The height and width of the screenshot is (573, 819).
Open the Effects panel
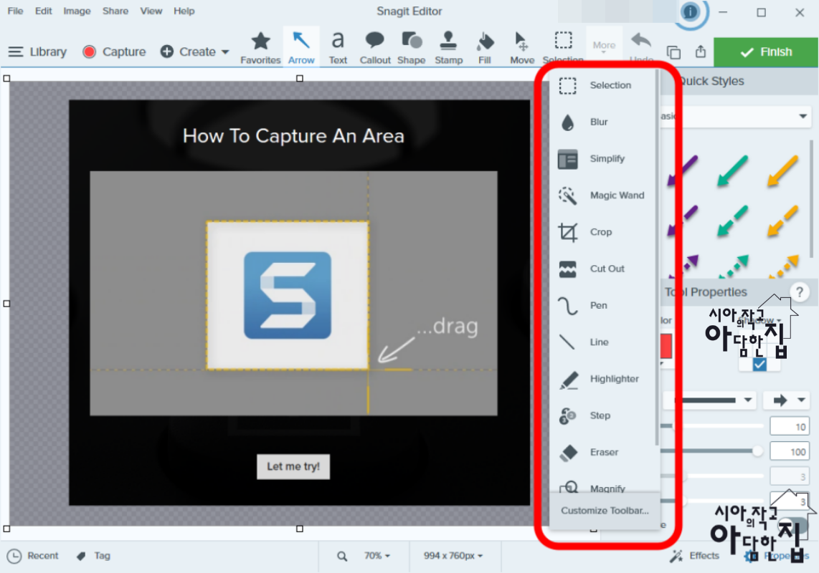695,556
